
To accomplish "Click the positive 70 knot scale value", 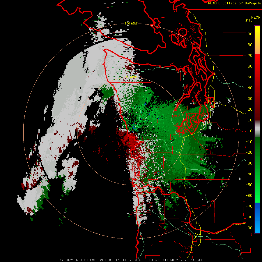I will point(250,56).
